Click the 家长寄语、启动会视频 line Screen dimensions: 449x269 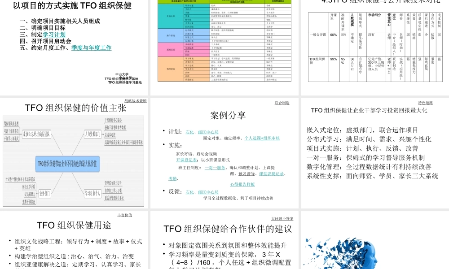[197, 154]
